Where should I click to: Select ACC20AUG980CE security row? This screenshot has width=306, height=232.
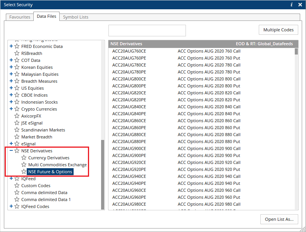(x=201, y=204)
